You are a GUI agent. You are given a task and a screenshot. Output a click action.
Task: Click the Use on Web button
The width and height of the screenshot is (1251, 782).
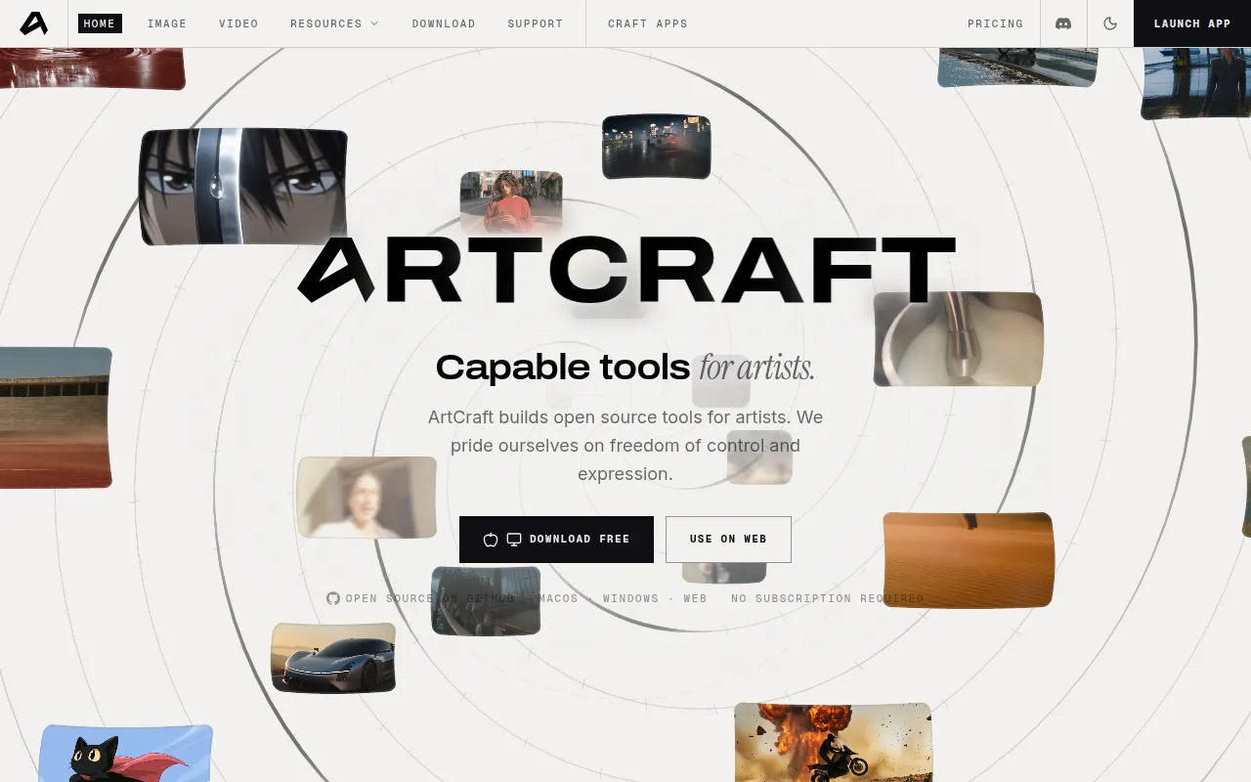[728, 540]
